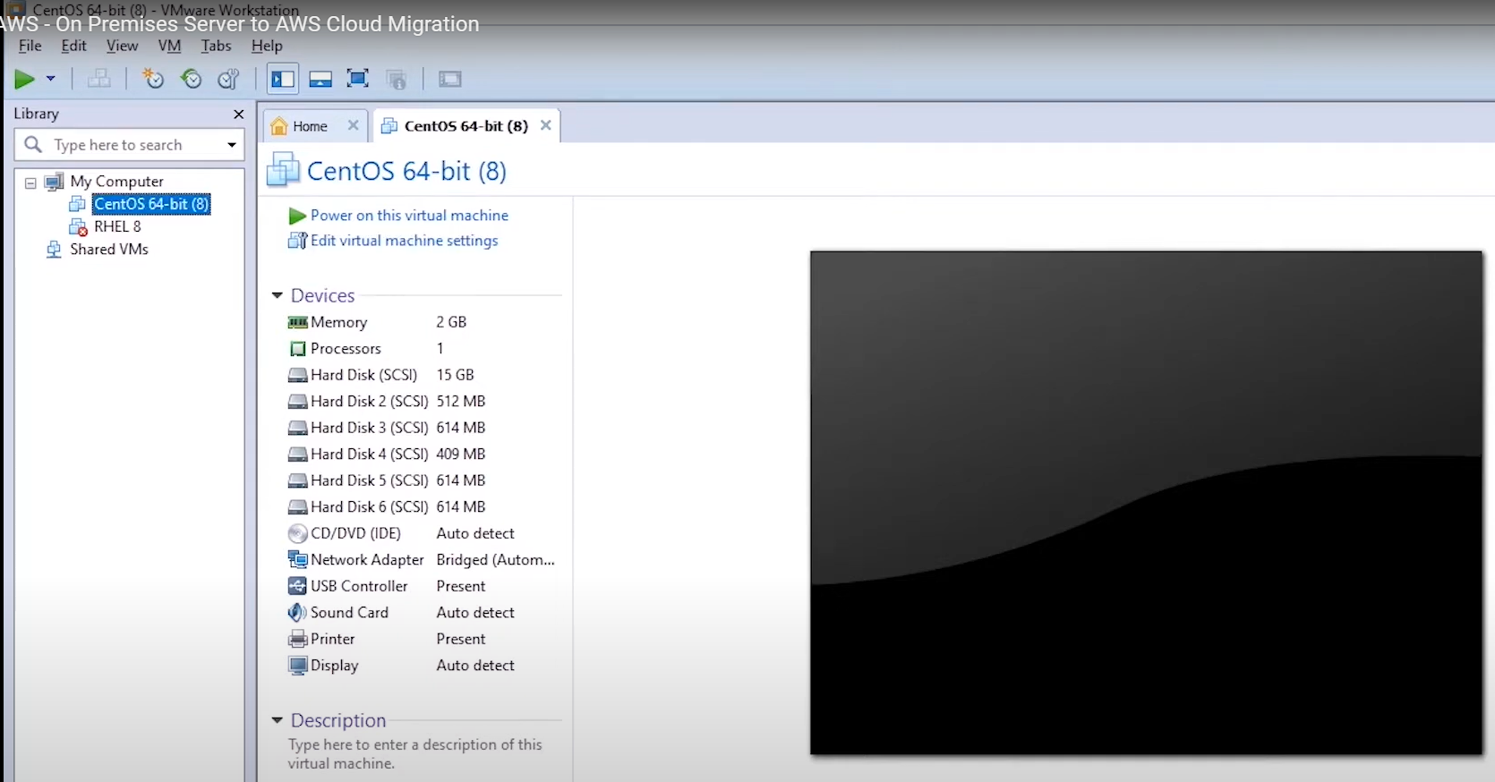This screenshot has height=782, width=1495.
Task: Toggle the thumbnail bar view icon
Action: click(320, 80)
